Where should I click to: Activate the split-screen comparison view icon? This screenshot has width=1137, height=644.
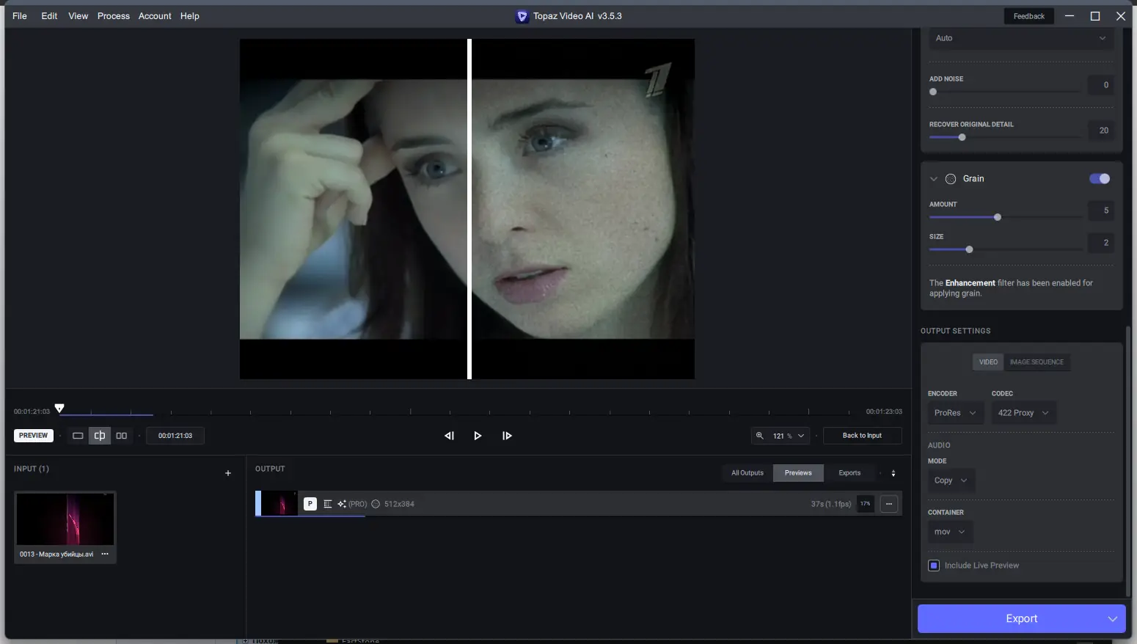[99, 435]
